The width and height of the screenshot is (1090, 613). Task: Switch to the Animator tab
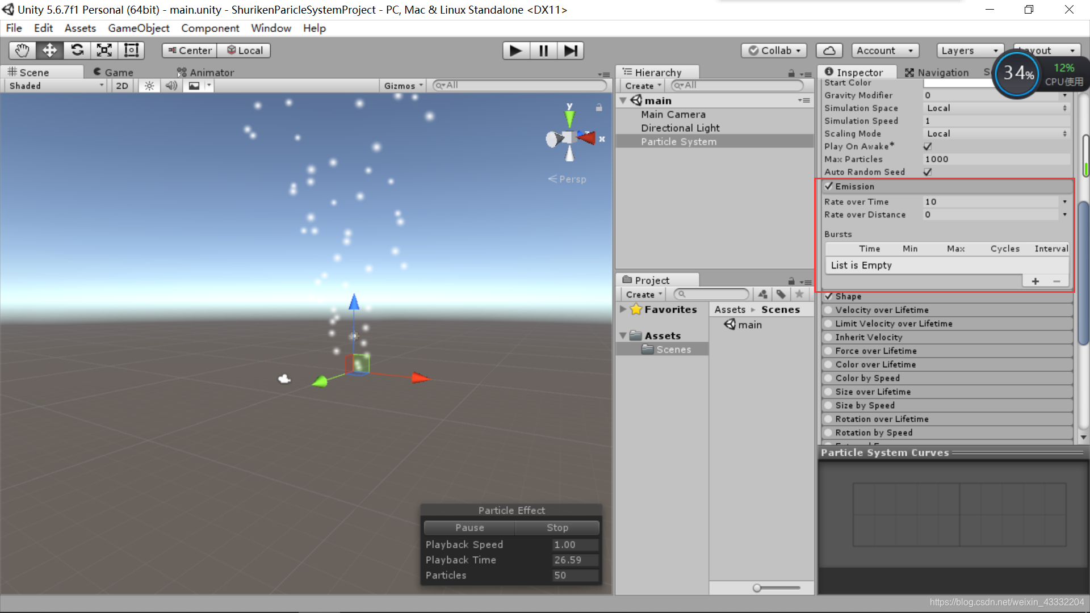pyautogui.click(x=205, y=72)
